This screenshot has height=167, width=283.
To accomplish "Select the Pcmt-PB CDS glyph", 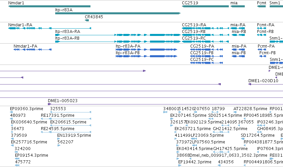I will click(x=263, y=56).
